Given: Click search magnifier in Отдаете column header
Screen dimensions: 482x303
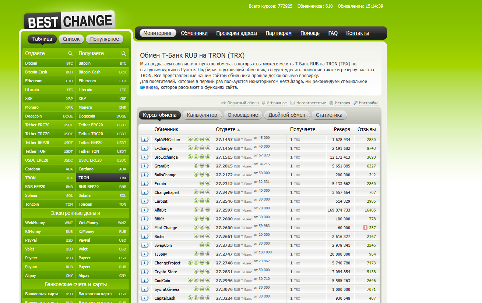Looking at the screenshot, I should pos(70,54).
